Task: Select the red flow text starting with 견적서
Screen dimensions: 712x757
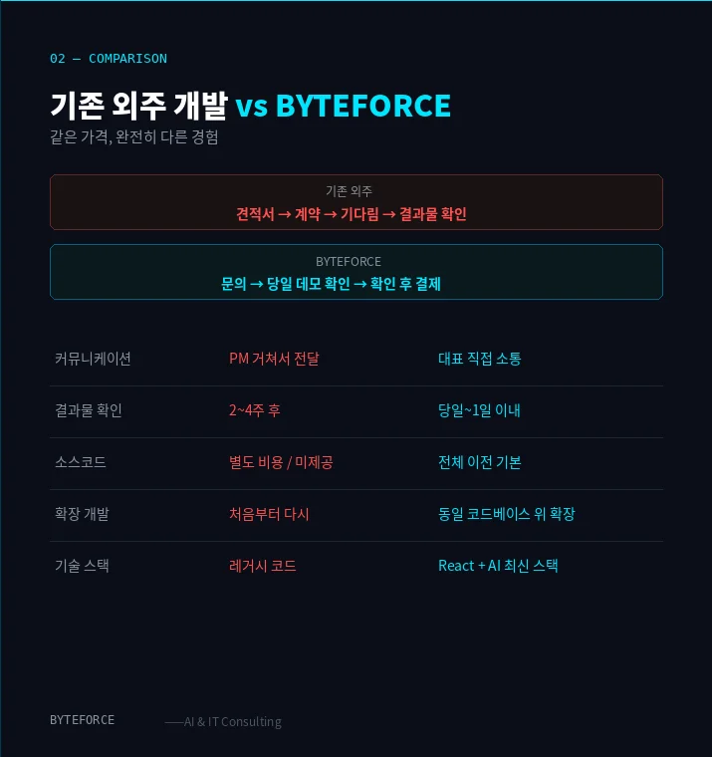Action: [352, 214]
